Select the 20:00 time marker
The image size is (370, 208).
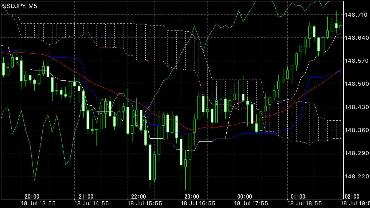pos(32,197)
